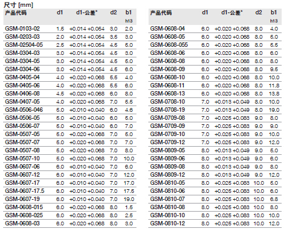Click product code GSM-0608-04
286x231 pixels.
[x=168, y=29]
